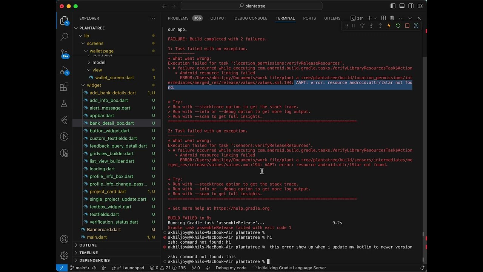Toggle bottom panel visibility

(x=402, y=6)
